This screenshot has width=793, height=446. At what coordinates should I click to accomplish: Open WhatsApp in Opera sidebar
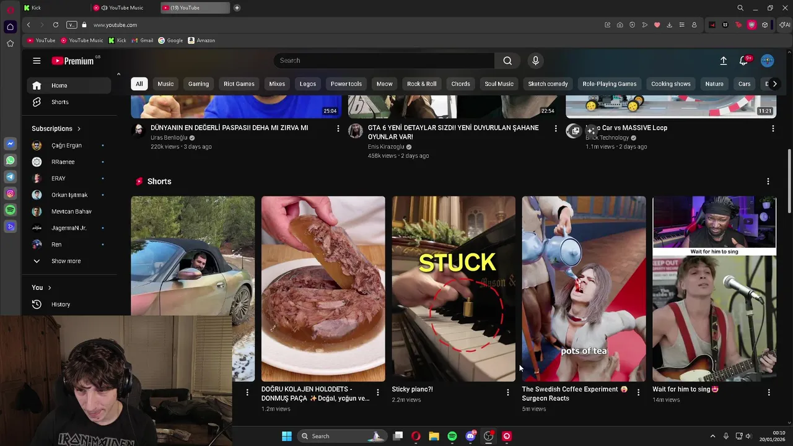10,160
